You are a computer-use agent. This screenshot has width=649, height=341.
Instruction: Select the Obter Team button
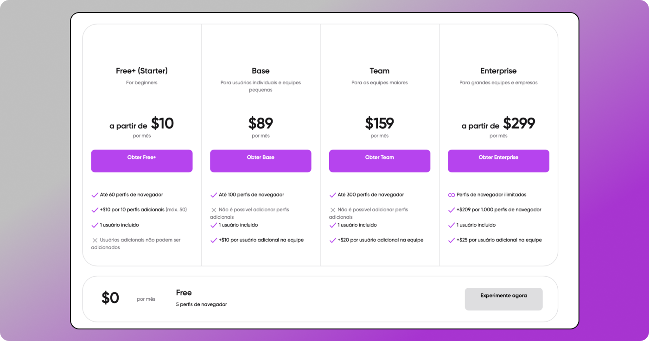379,161
